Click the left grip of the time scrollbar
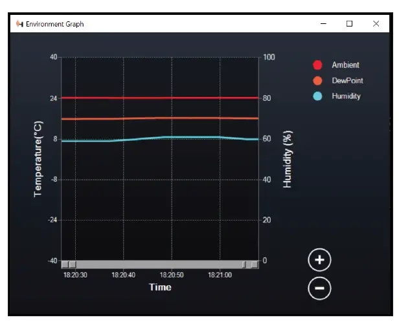The height and width of the screenshot is (324, 399). point(73,265)
